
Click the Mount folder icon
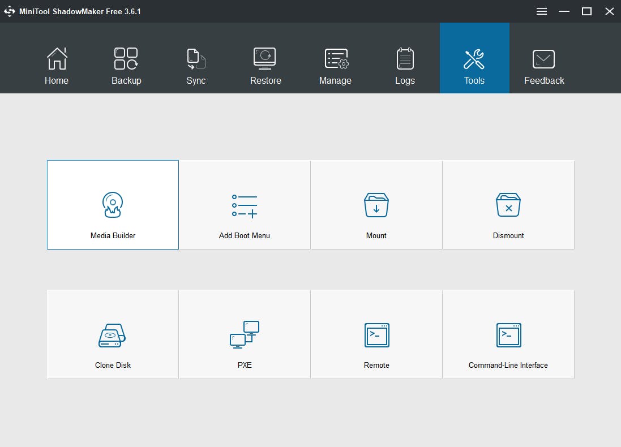376,205
